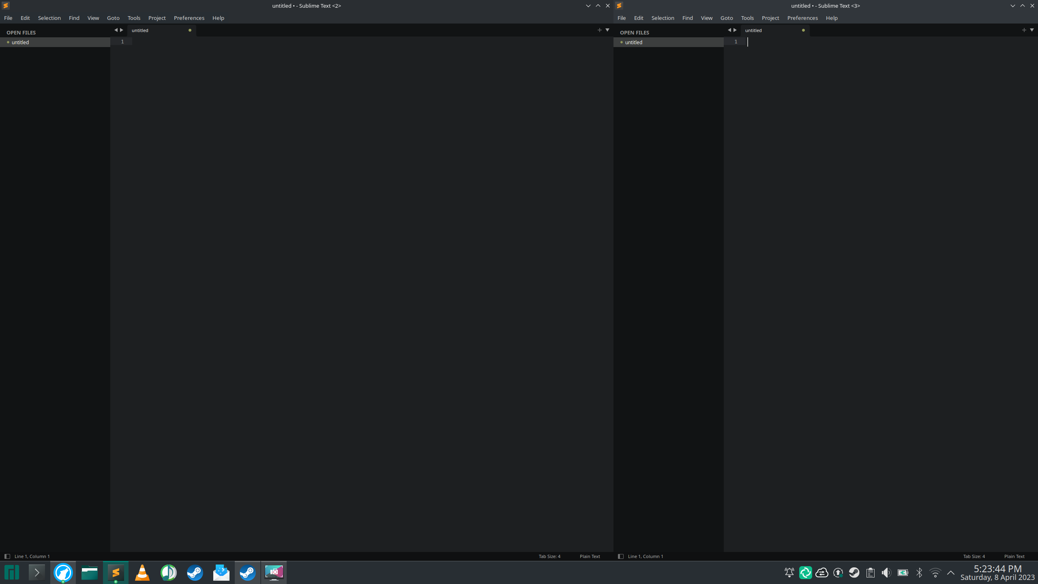Screen dimensions: 1038x584
Task: Open the File menu in Sublime Text <2>
Action: pos(8,18)
